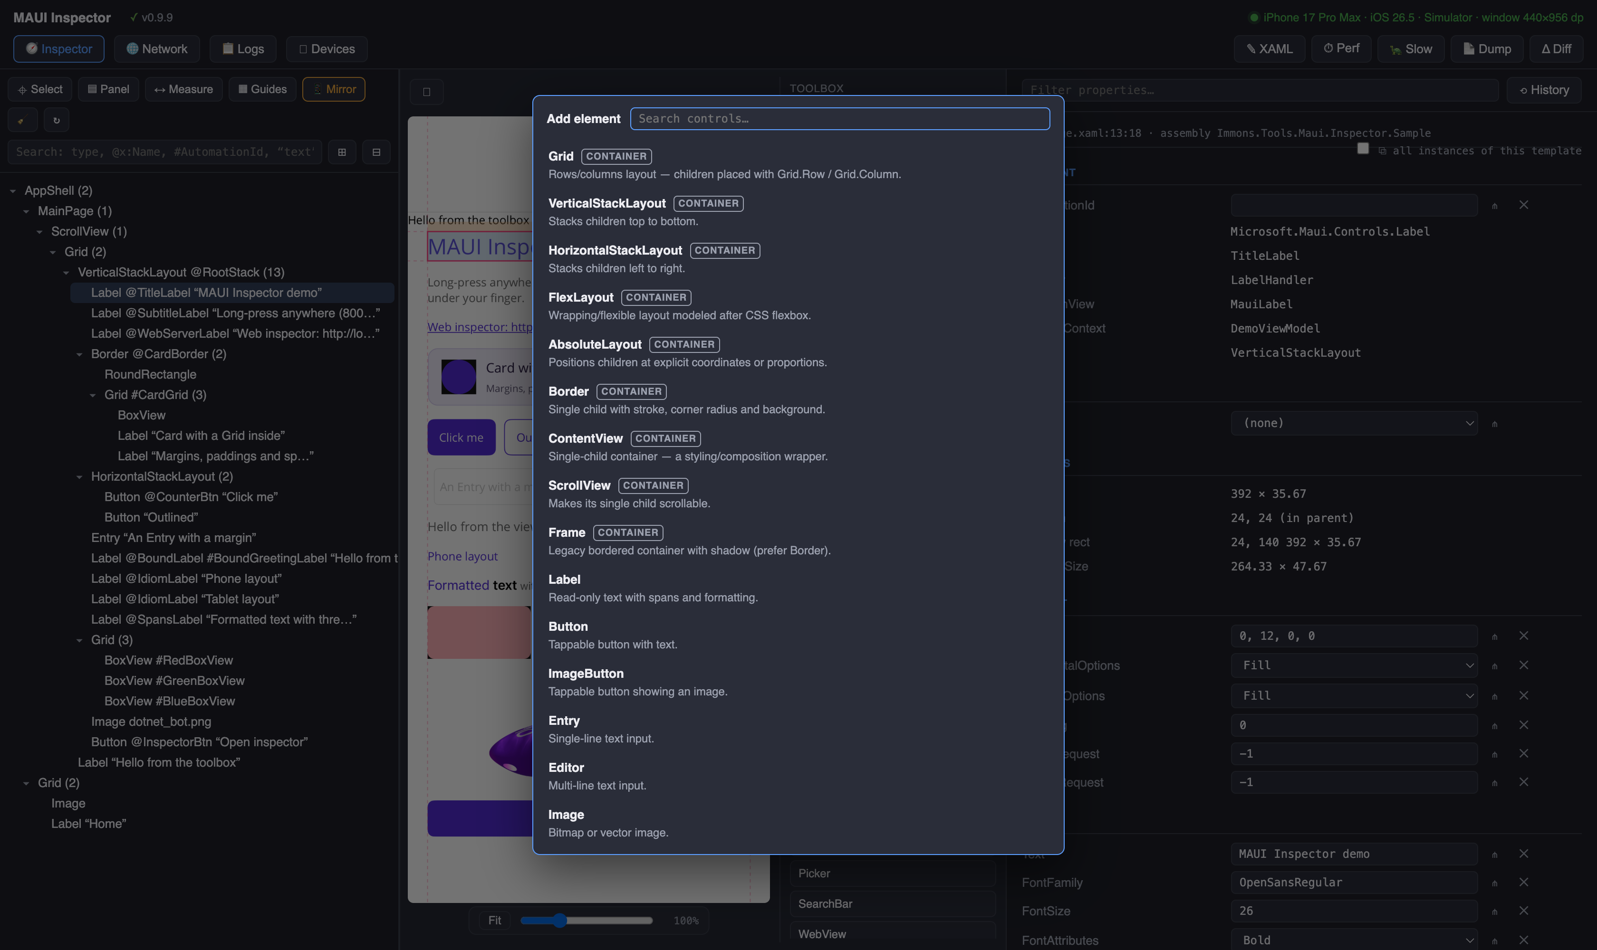Screen dimensions: 1597x950
Task: Collapse the MainPage (1) tree node
Action: click(x=26, y=211)
